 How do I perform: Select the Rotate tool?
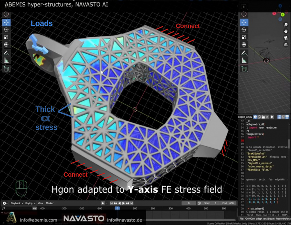(x=6, y=30)
